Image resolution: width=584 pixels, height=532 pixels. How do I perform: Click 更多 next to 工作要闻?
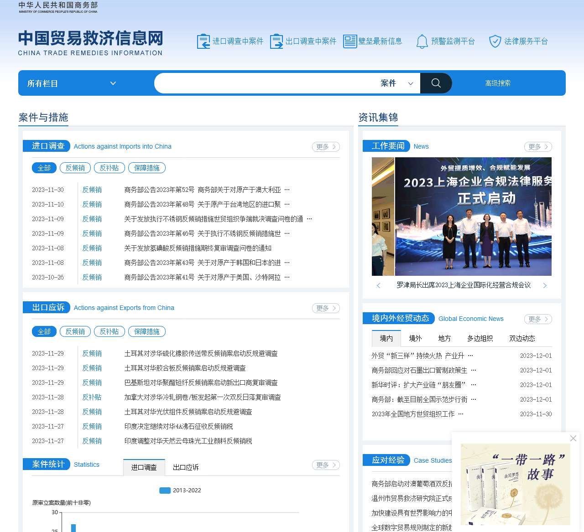click(537, 146)
